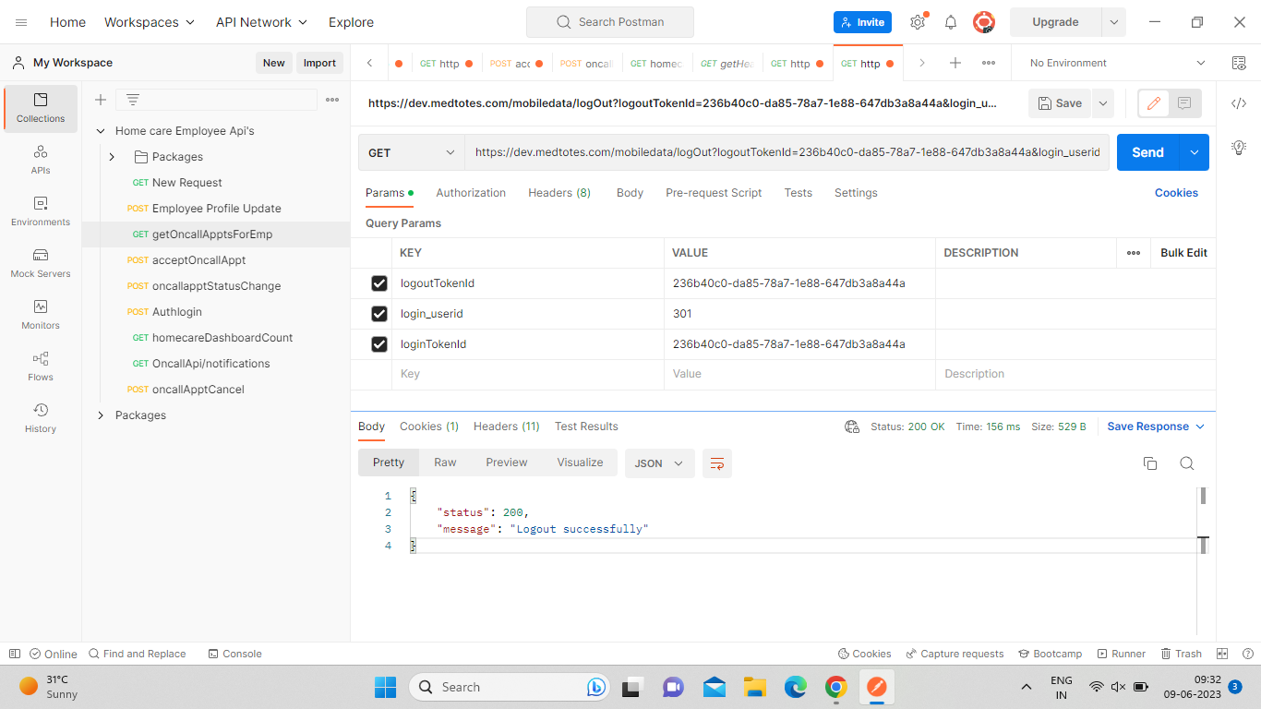Open Mock Servers in the sidebar
The image size is (1261, 709).
pyautogui.click(x=41, y=263)
